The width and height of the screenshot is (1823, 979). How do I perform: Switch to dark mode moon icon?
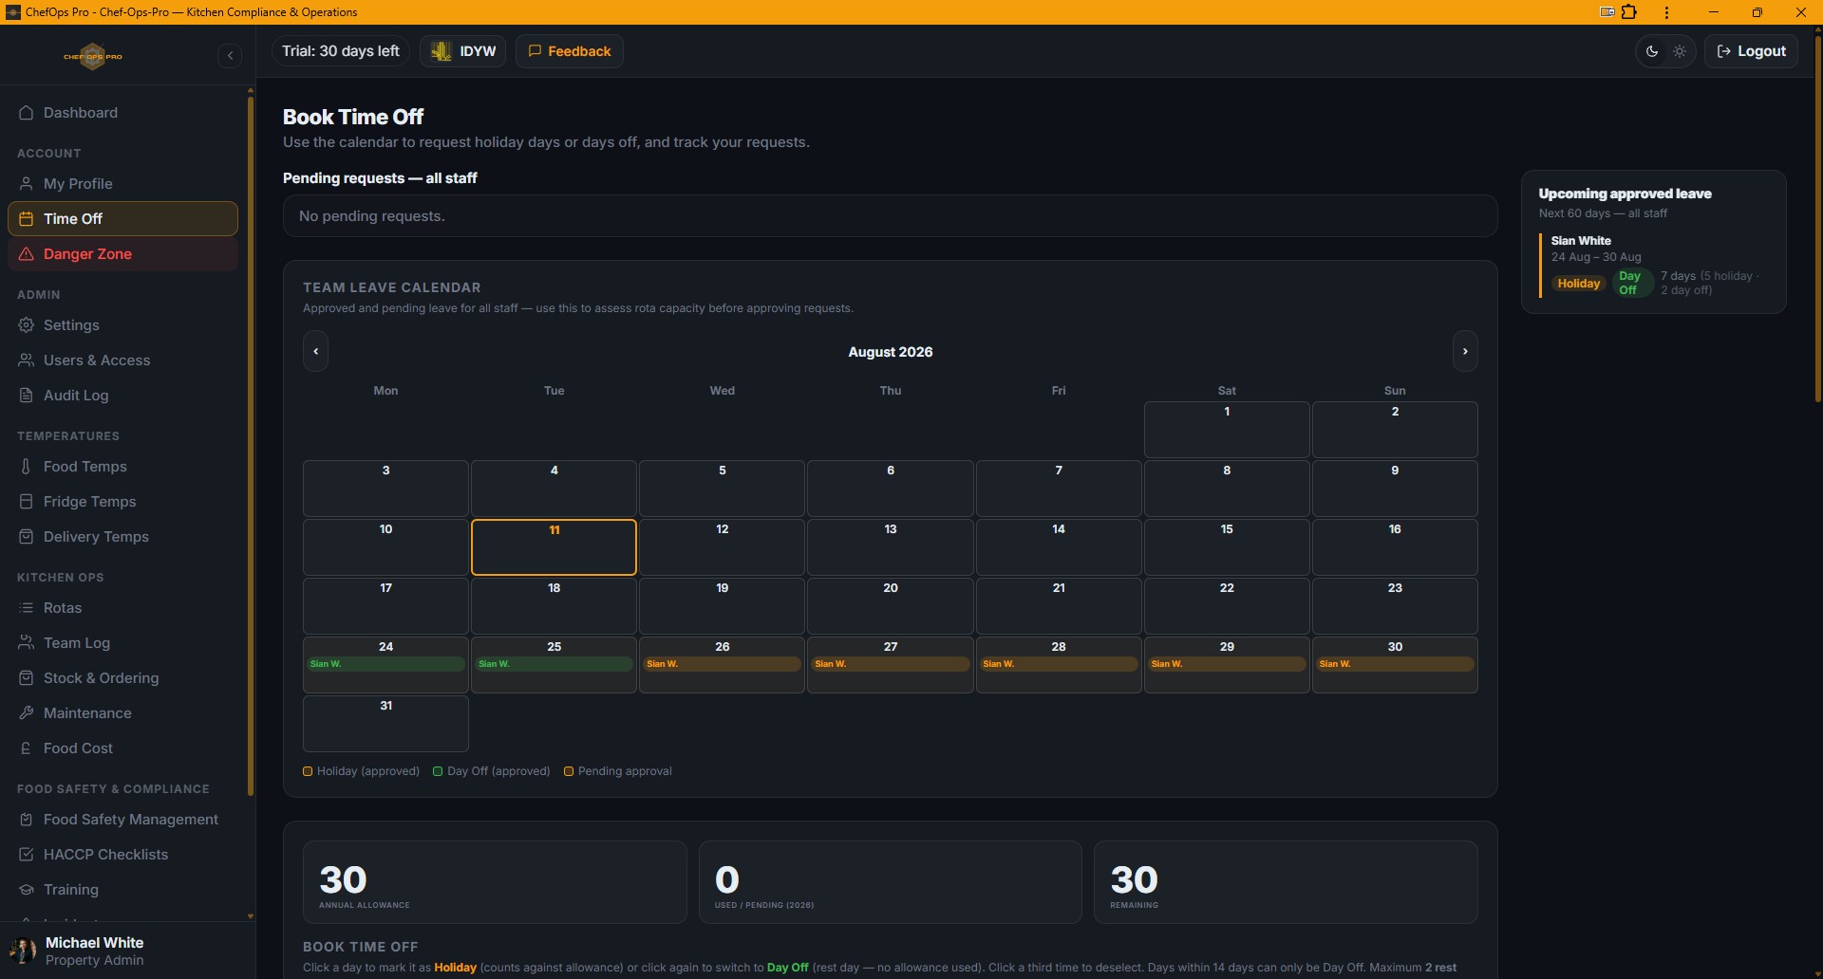point(1652,51)
